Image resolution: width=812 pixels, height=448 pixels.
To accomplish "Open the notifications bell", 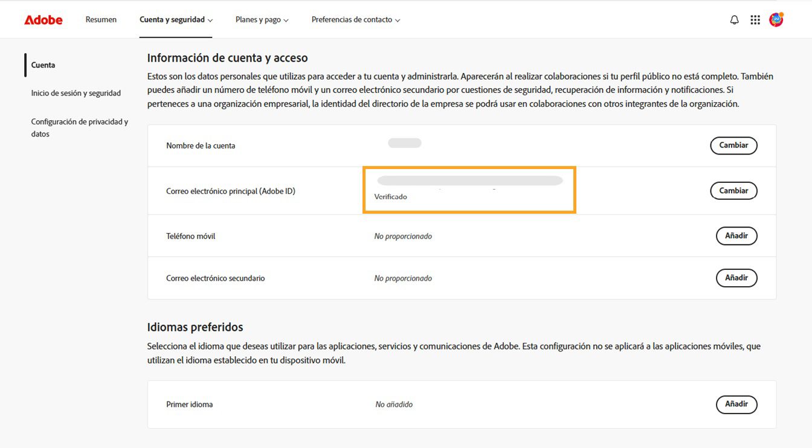I will tap(733, 19).
